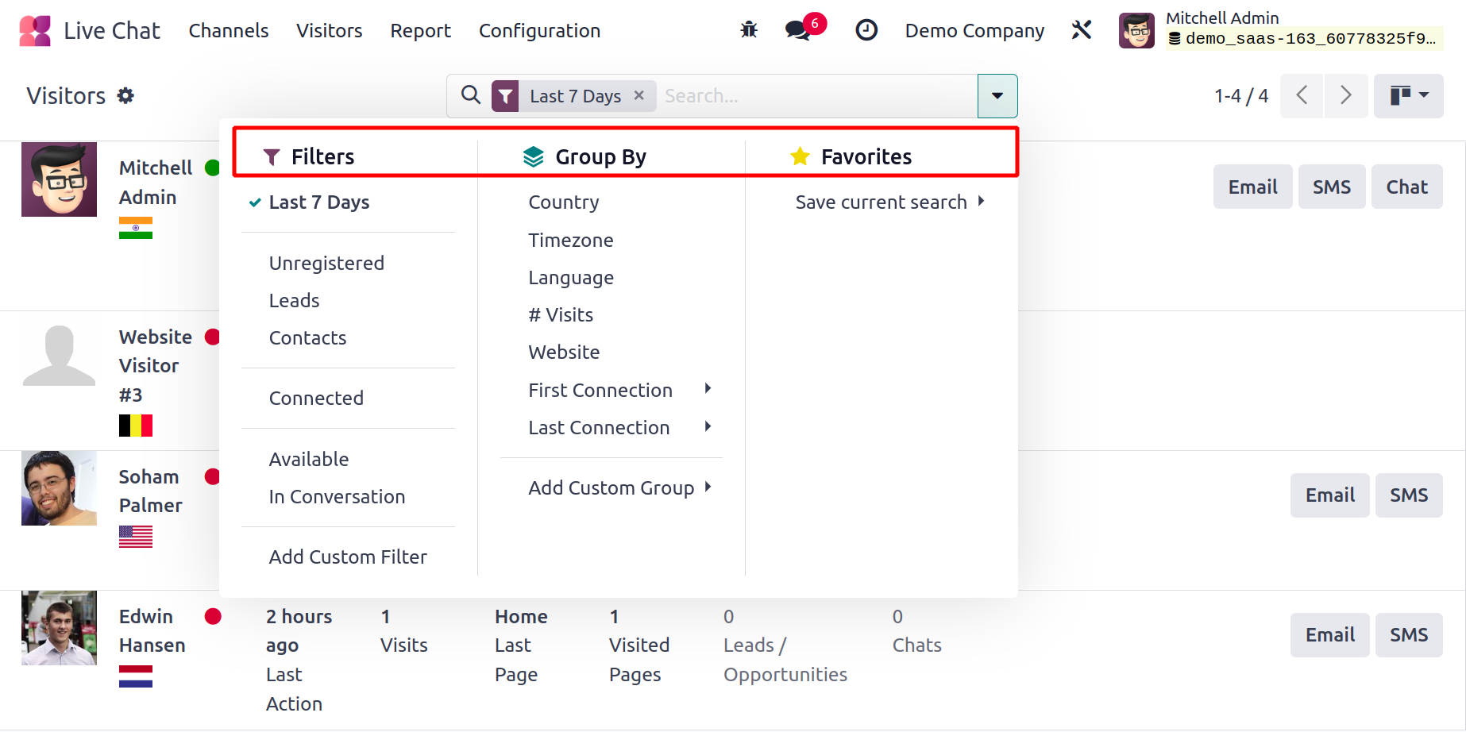Open the debug bug icon menu
1466x732 pixels.
point(748,30)
